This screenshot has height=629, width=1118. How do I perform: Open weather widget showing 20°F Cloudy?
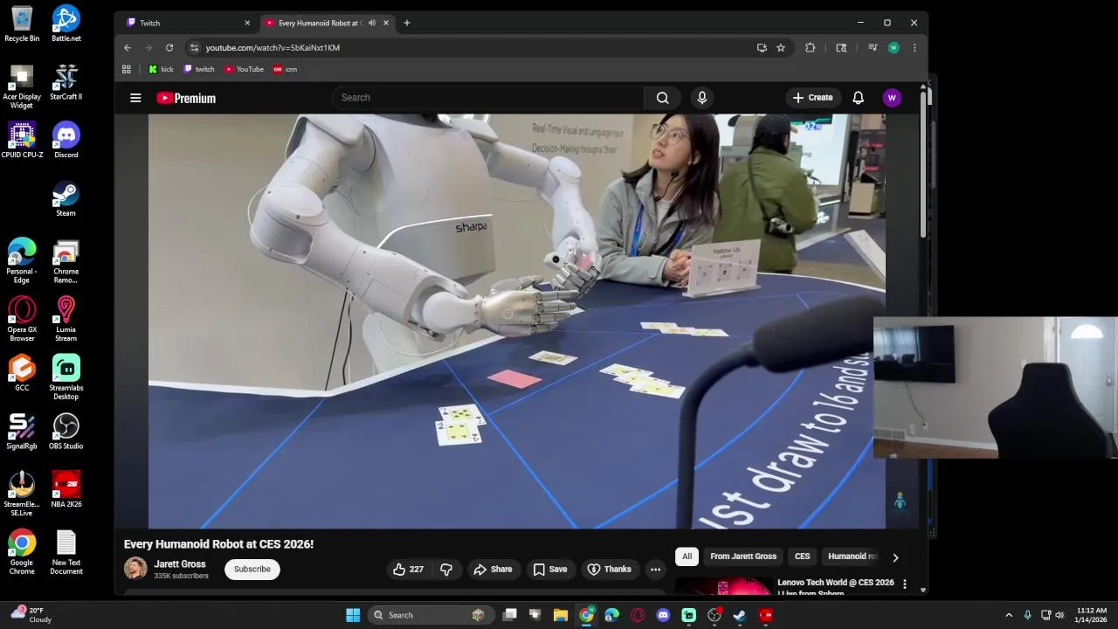[x=31, y=615]
